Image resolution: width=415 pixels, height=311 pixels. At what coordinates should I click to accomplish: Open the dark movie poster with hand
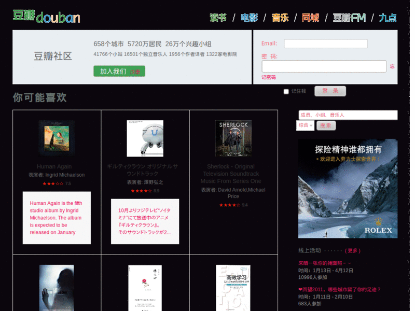coord(57,288)
